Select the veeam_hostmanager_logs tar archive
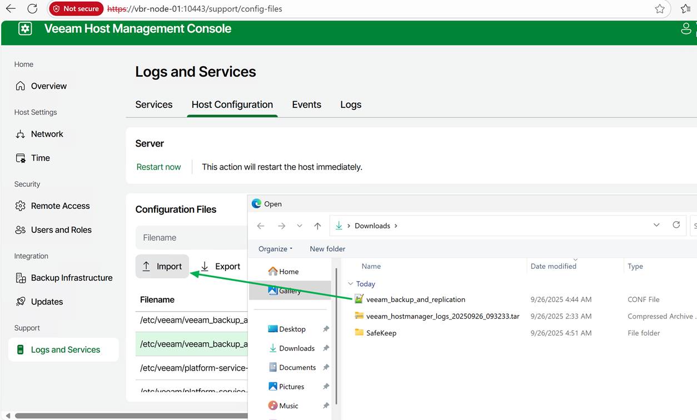The image size is (697, 420). tap(442, 316)
